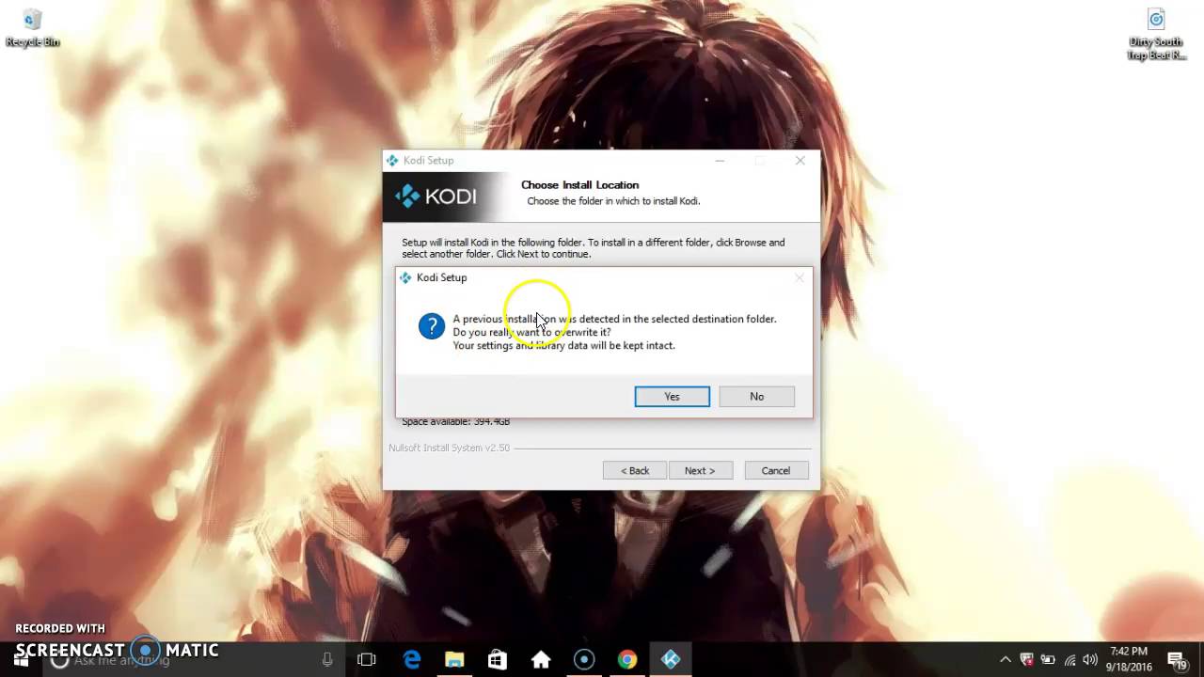The width and height of the screenshot is (1204, 677).
Task: Switch to Kodi Setup taskbar icon
Action: (671, 660)
